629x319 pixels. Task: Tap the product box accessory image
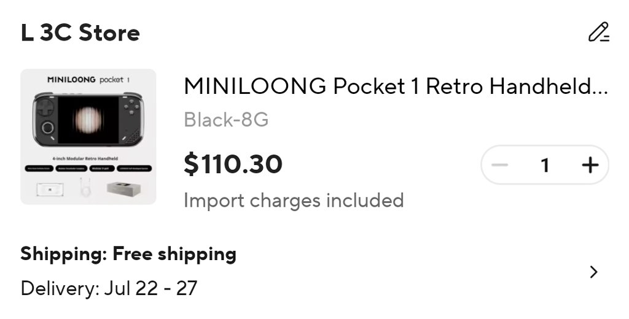click(125, 189)
